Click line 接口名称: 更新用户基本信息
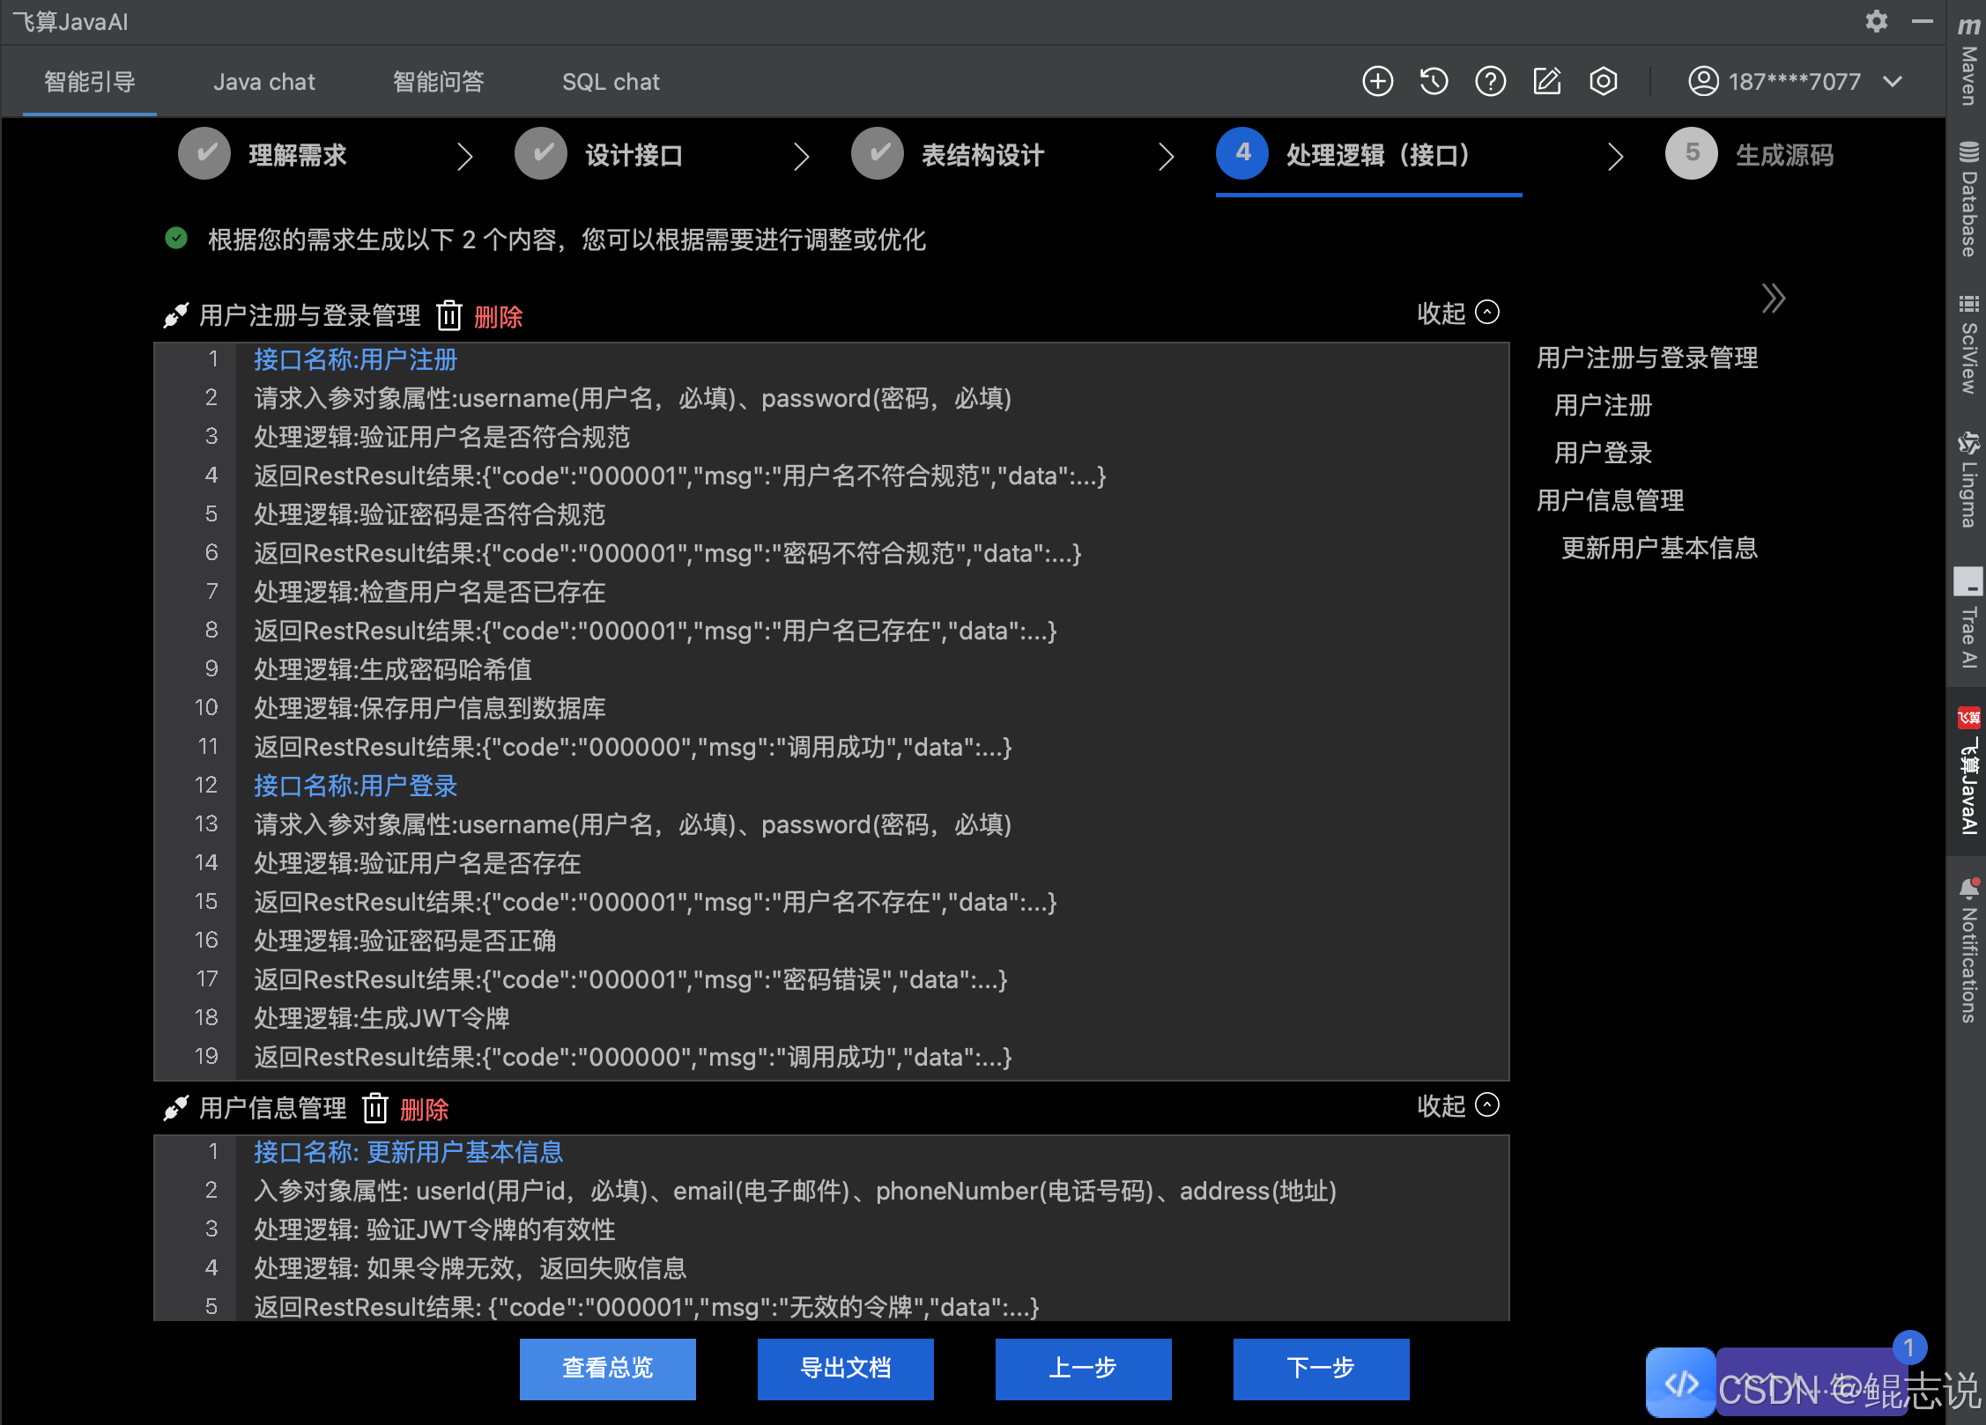The height and width of the screenshot is (1425, 1986). 408,1152
